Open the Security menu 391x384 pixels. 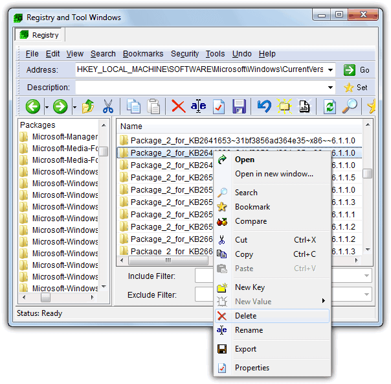[184, 54]
